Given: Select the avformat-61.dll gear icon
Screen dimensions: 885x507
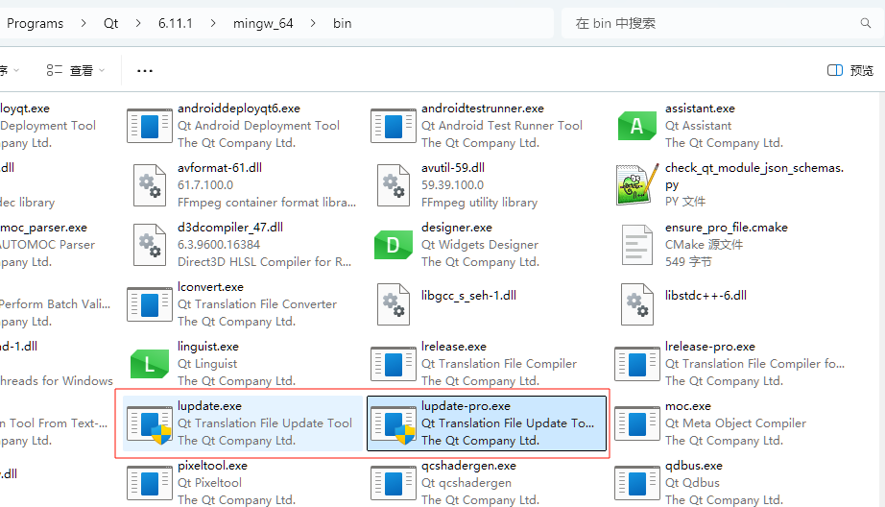Looking at the screenshot, I should 150,185.
